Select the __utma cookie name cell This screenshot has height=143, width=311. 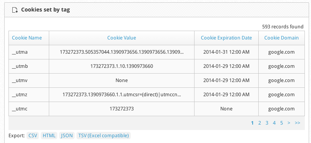pyautogui.click(x=29, y=52)
